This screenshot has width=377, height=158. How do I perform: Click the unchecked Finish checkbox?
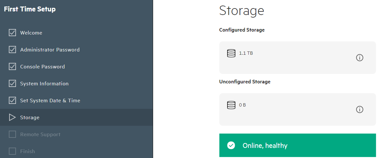click(x=12, y=151)
